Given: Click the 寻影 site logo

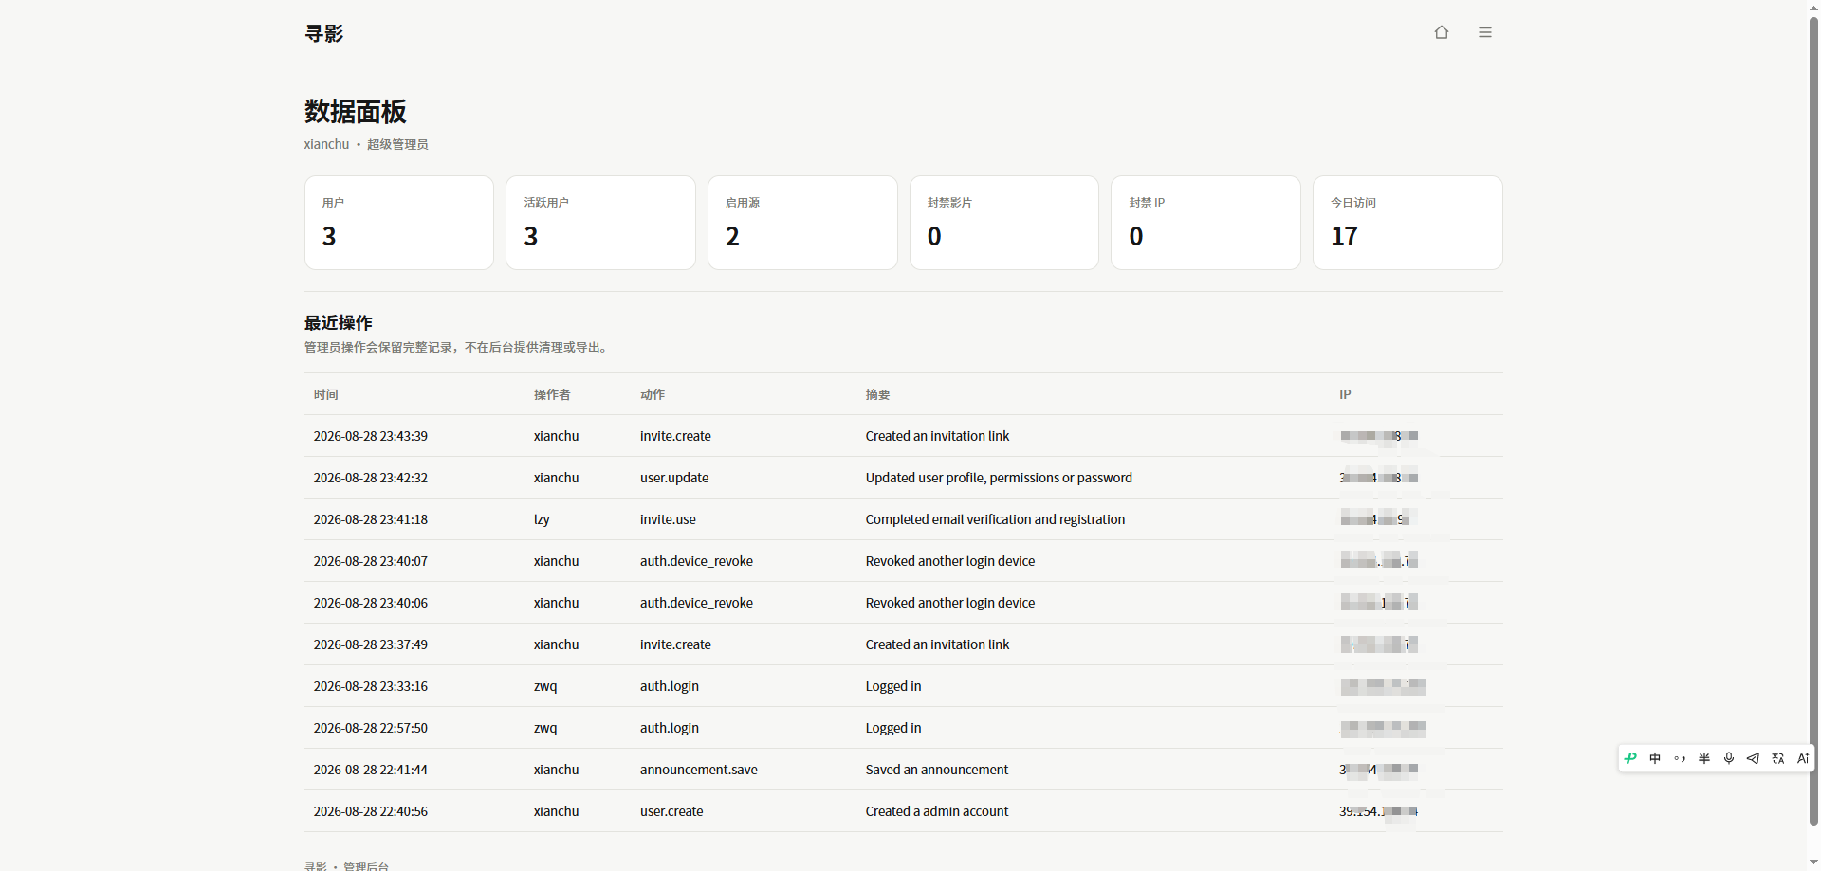Looking at the screenshot, I should coord(323,33).
